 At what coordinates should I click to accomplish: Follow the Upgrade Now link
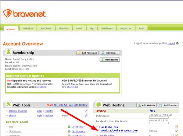(42, 87)
